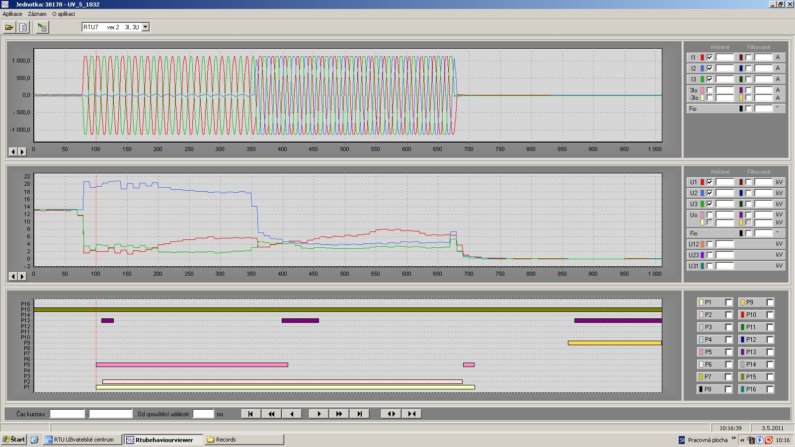Switch to RTU Uživatelské centrum taskbar window
This screenshot has width=795, height=447.
82,440
